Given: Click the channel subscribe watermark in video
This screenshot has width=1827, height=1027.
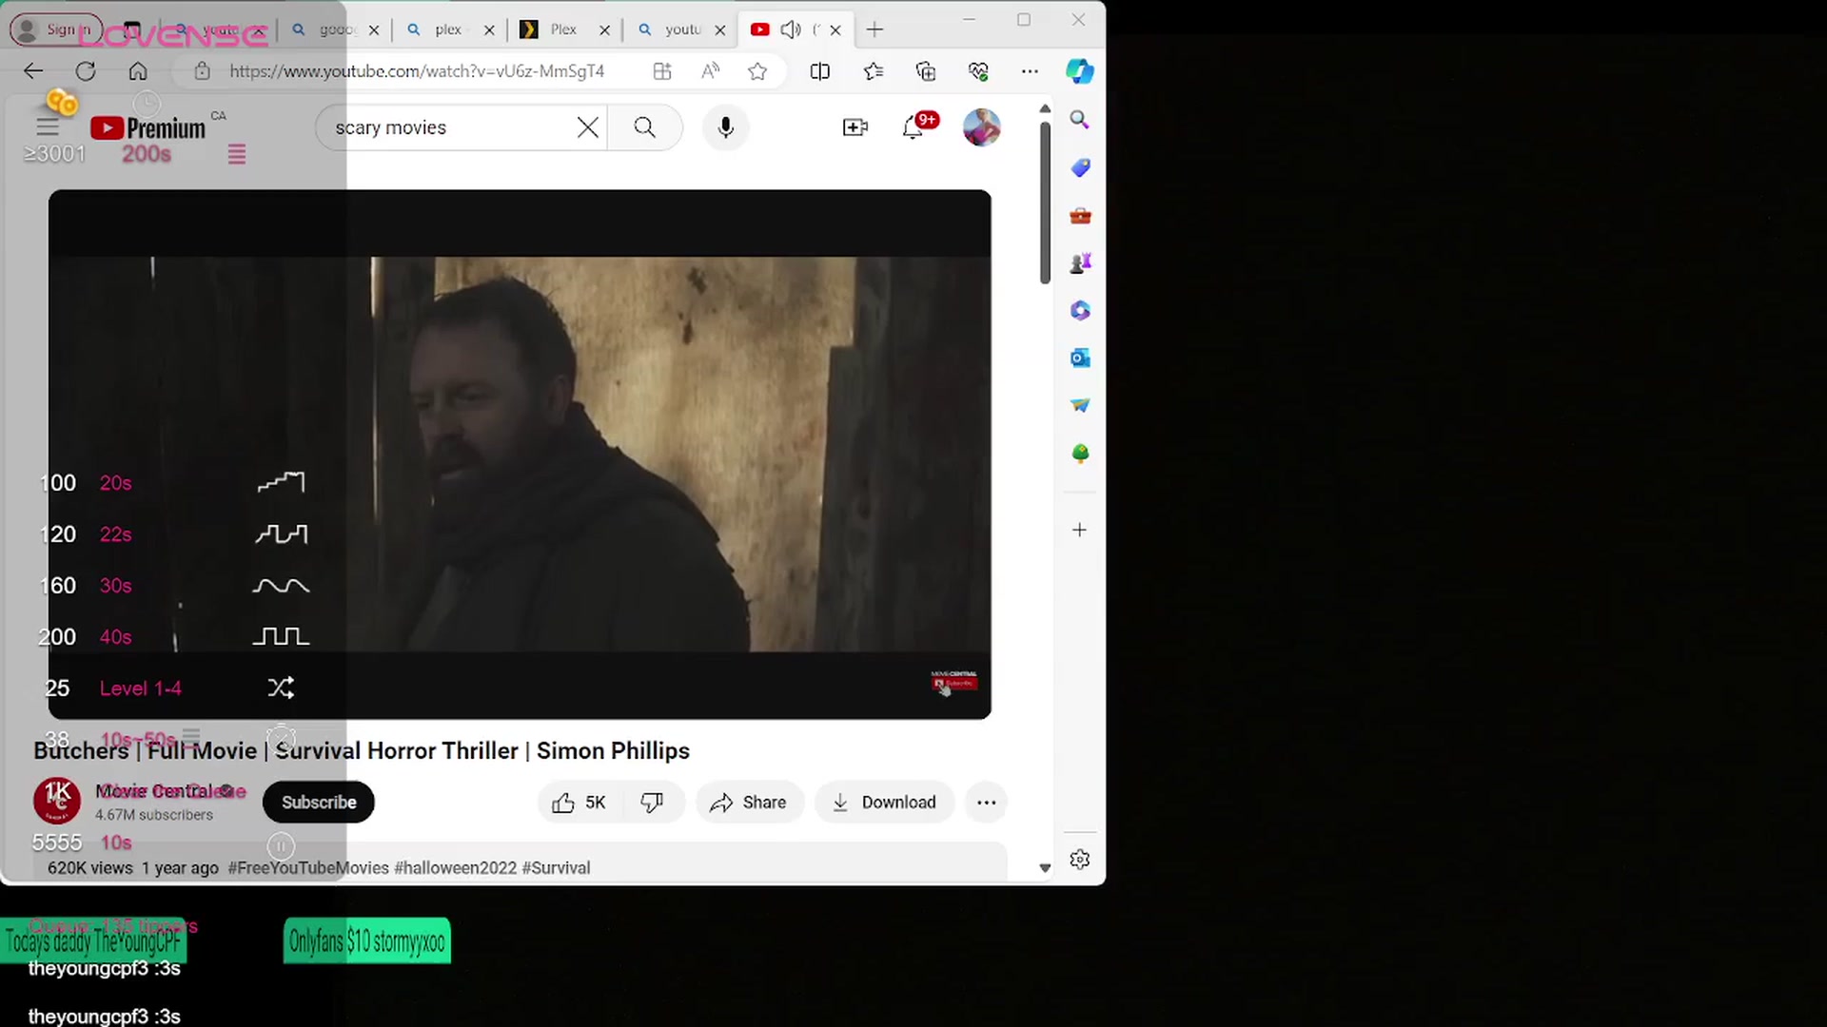Looking at the screenshot, I should [x=953, y=682].
